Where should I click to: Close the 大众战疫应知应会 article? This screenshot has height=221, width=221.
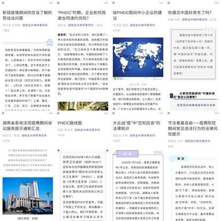tap(113, 113)
